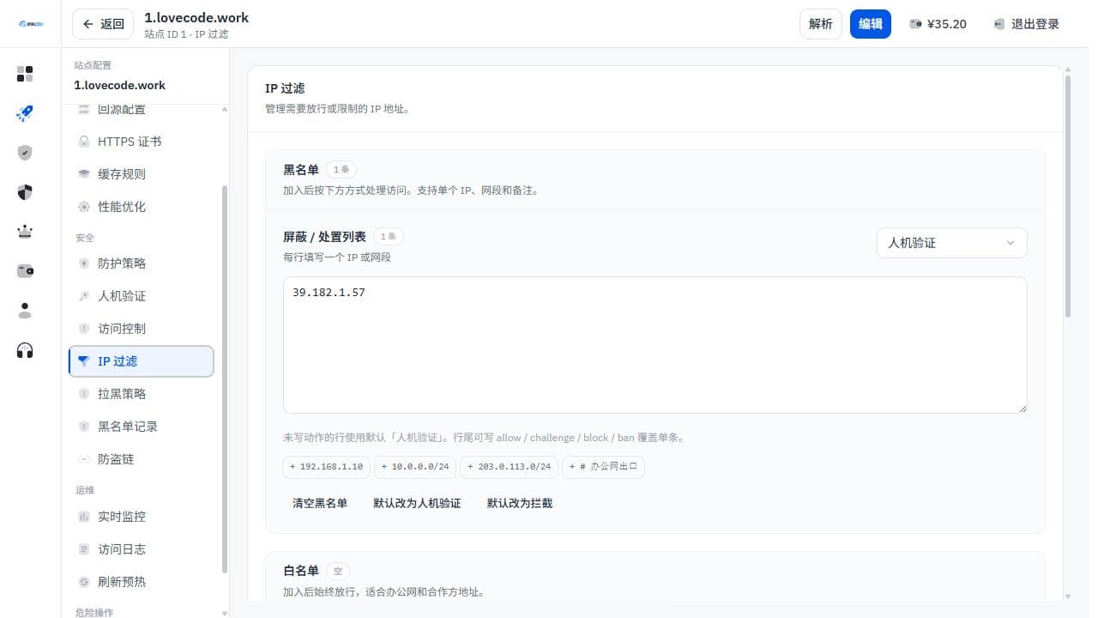This screenshot has height=618, width=1098.
Task: Click the site name 1.lovecode.work in sidebar
Action: [x=120, y=86]
